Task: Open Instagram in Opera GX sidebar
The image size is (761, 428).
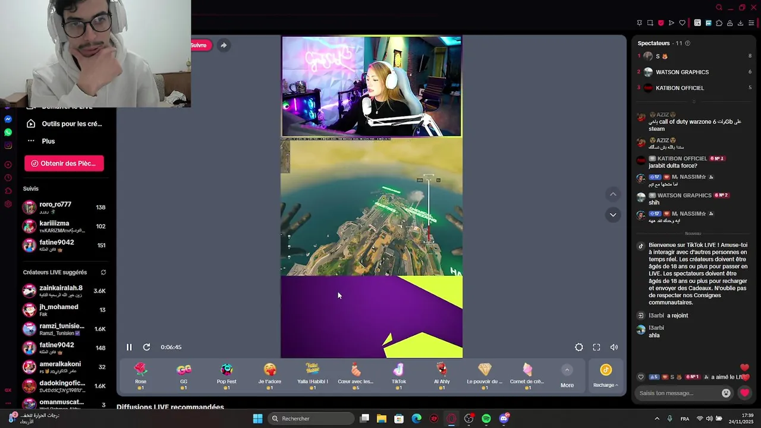Action: point(8,145)
